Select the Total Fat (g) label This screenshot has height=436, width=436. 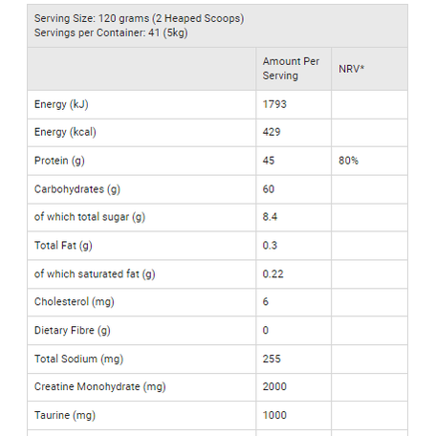[63, 246]
